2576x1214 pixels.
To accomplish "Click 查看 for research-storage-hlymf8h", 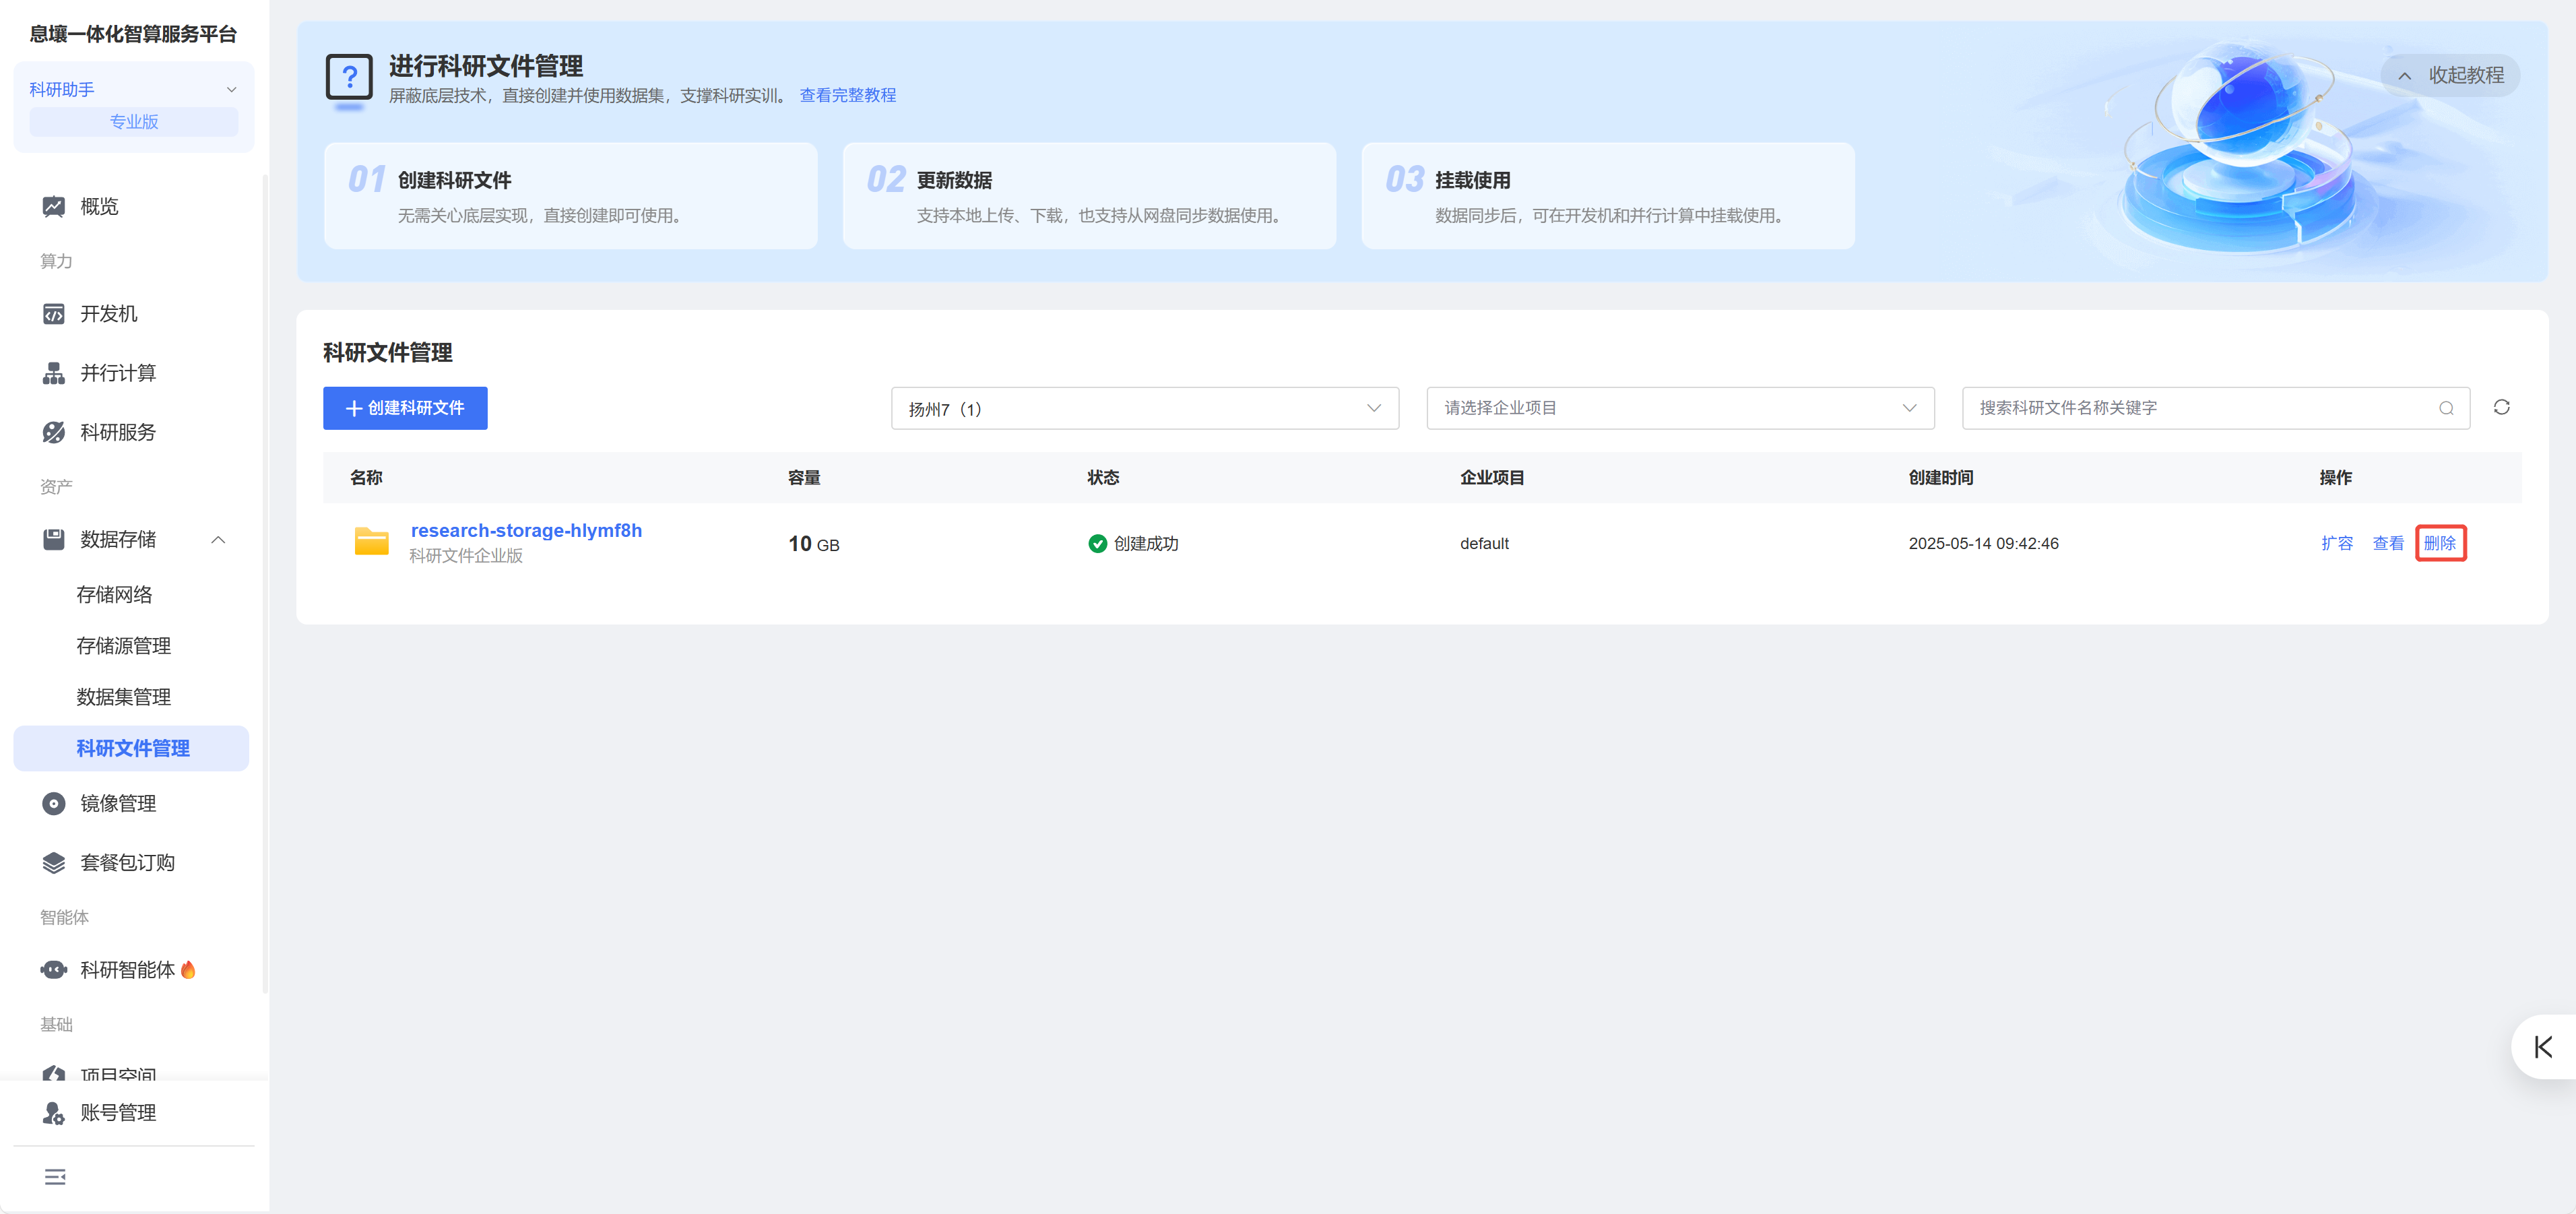I will (x=2388, y=543).
